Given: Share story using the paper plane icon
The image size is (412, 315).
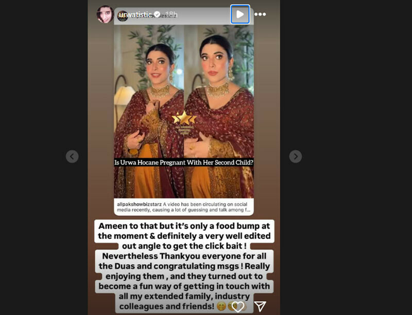Looking at the screenshot, I should (260, 306).
